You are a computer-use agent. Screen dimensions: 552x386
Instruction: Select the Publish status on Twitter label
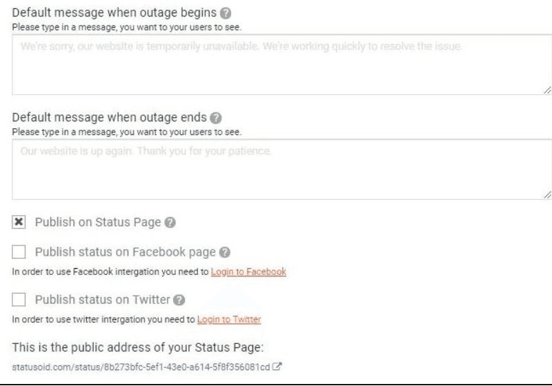click(x=102, y=300)
